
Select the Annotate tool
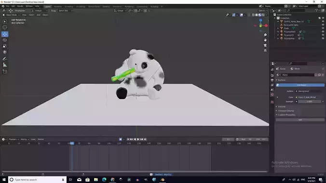click(x=5, y=59)
